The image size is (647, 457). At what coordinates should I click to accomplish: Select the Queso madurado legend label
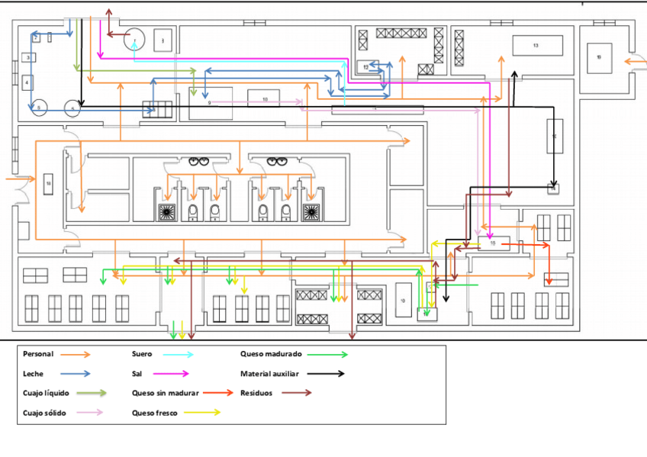(x=271, y=354)
